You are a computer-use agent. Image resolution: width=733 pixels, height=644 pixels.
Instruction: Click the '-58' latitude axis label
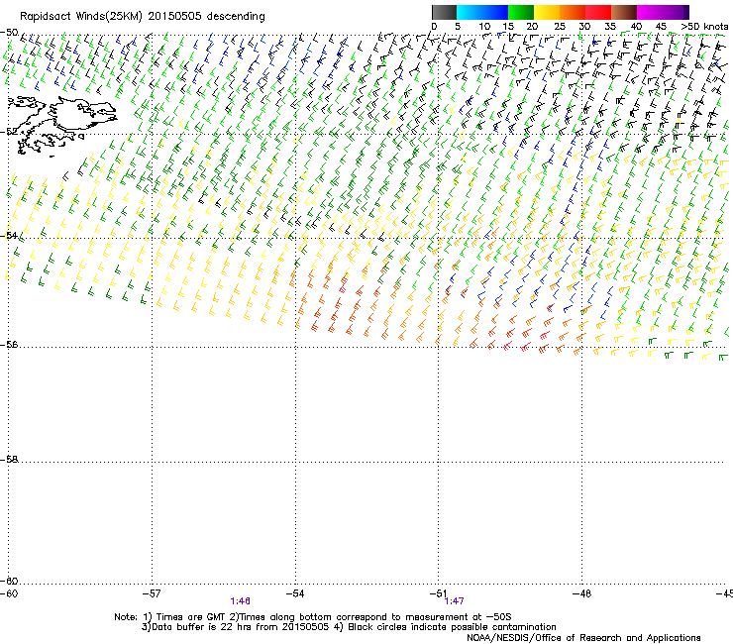click(x=9, y=460)
